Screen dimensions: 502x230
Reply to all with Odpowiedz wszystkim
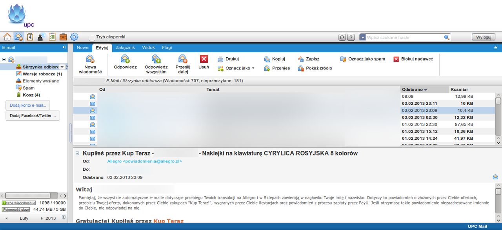(156, 64)
